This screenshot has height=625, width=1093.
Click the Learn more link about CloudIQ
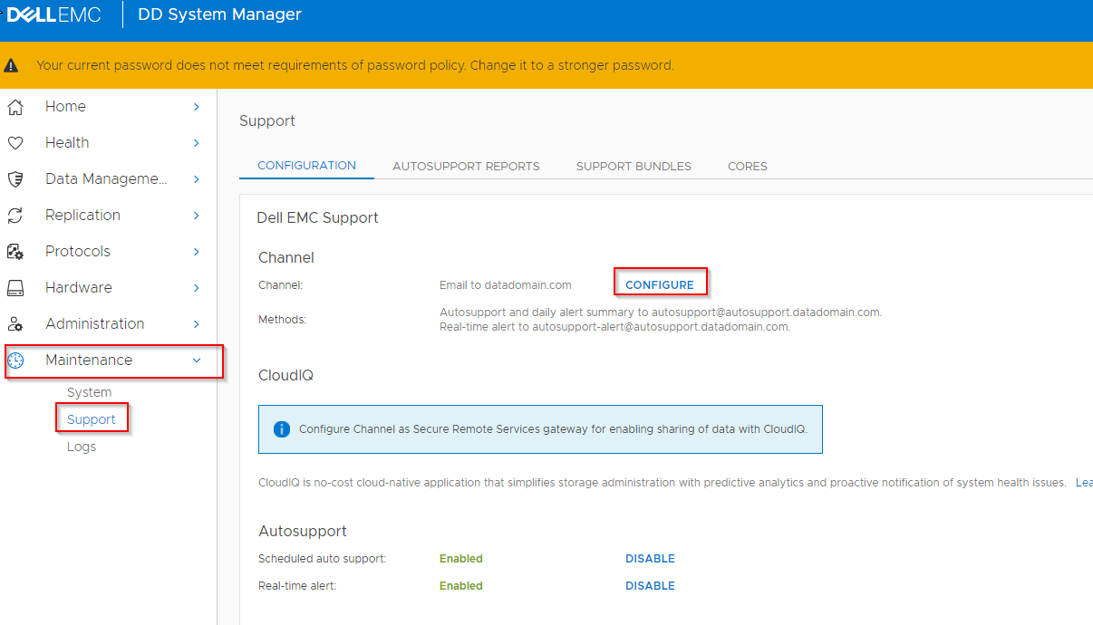(x=1084, y=482)
